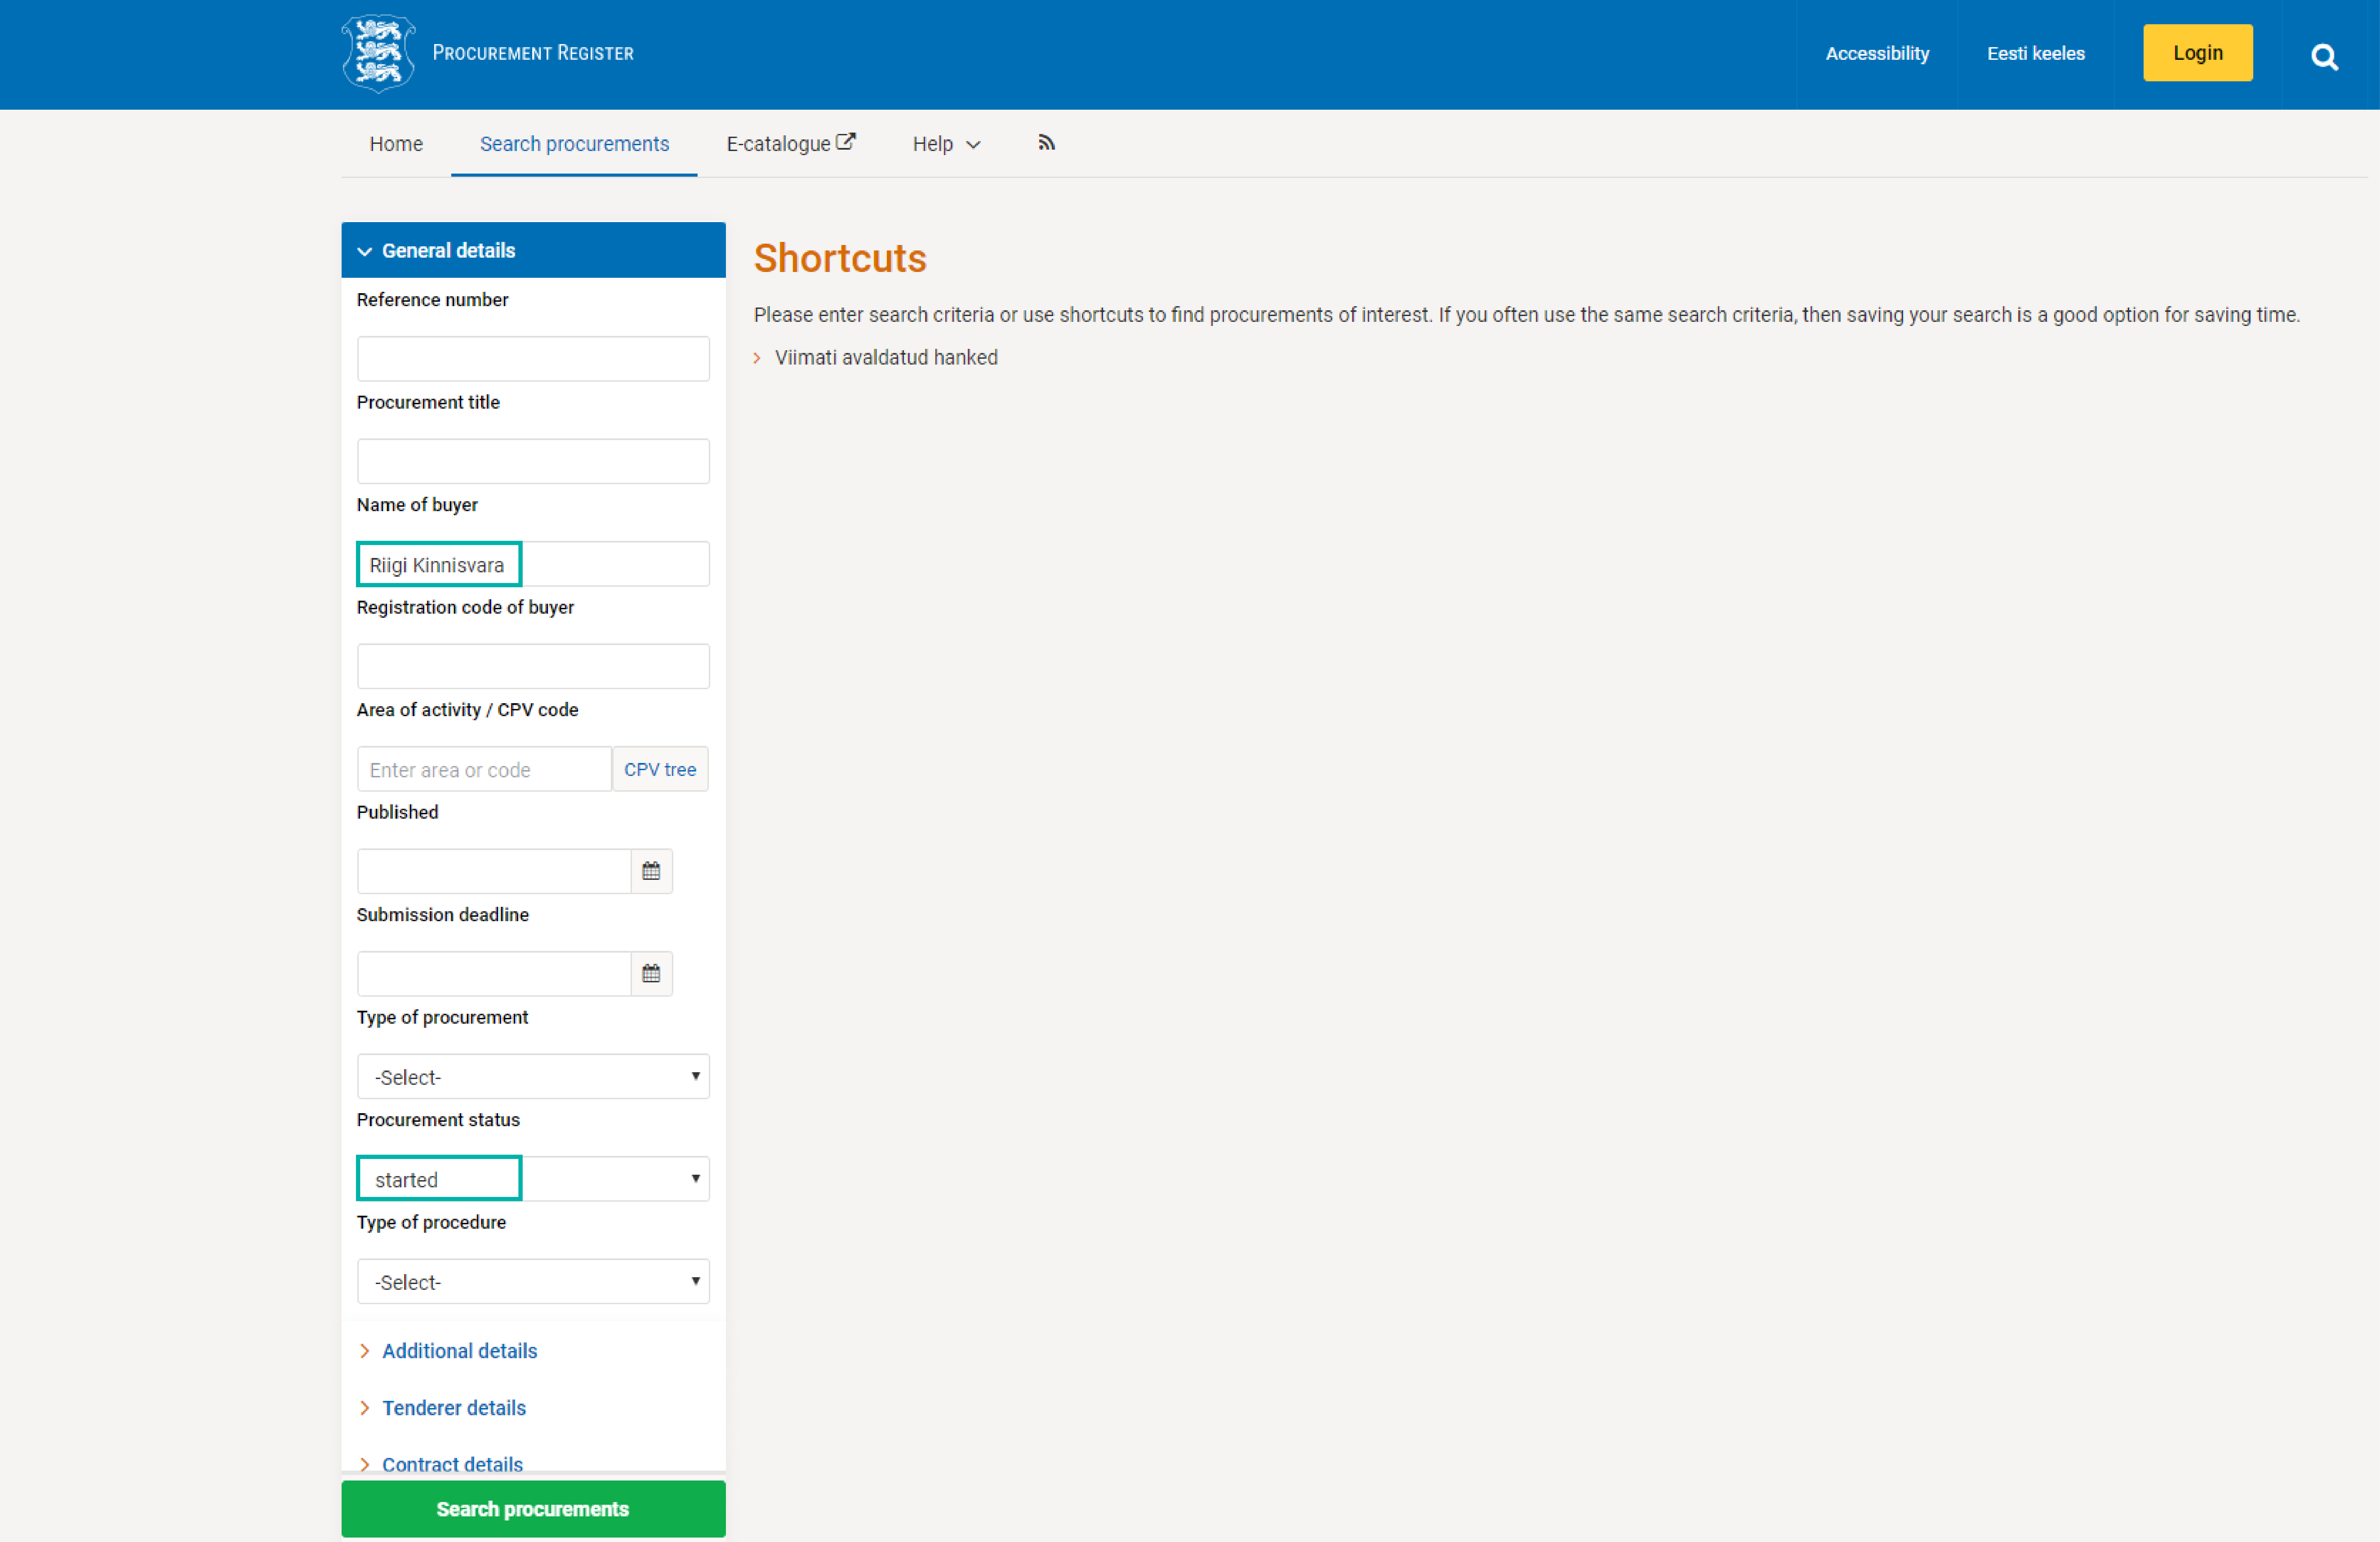This screenshot has height=1542, width=2380.
Task: Open the Procurement status dropdown
Action: 533,1179
